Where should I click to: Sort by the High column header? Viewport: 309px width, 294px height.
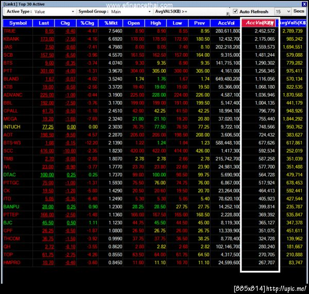[x=156, y=23]
